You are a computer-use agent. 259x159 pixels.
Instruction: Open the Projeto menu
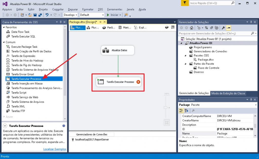43,9
